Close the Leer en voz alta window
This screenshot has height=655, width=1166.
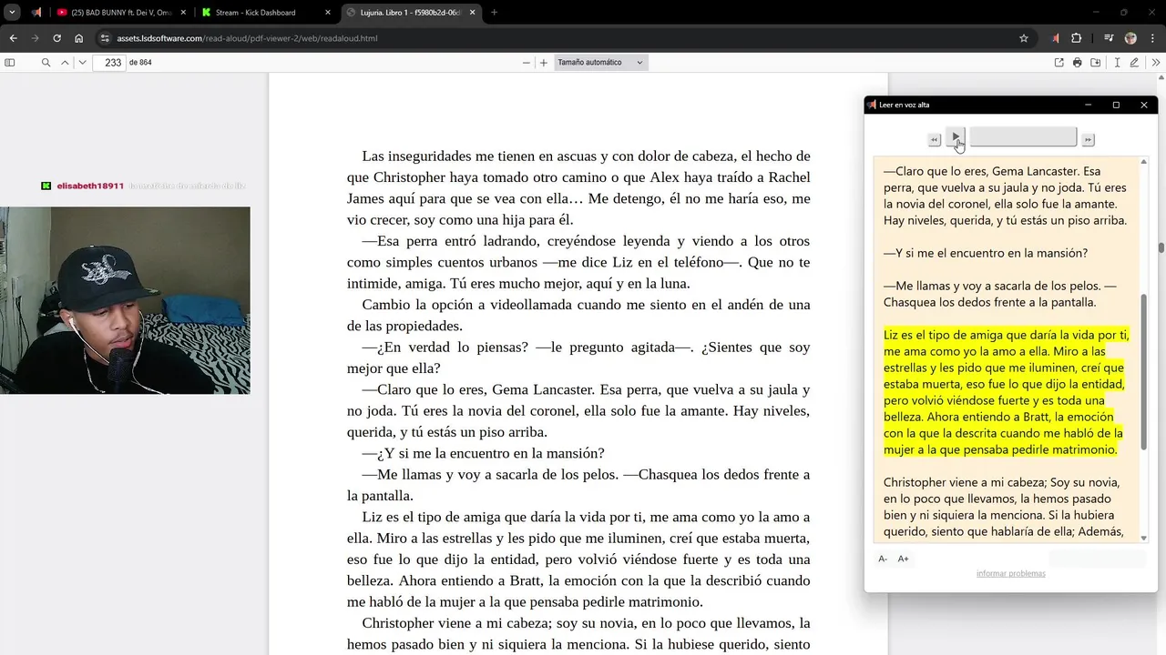tap(1144, 105)
